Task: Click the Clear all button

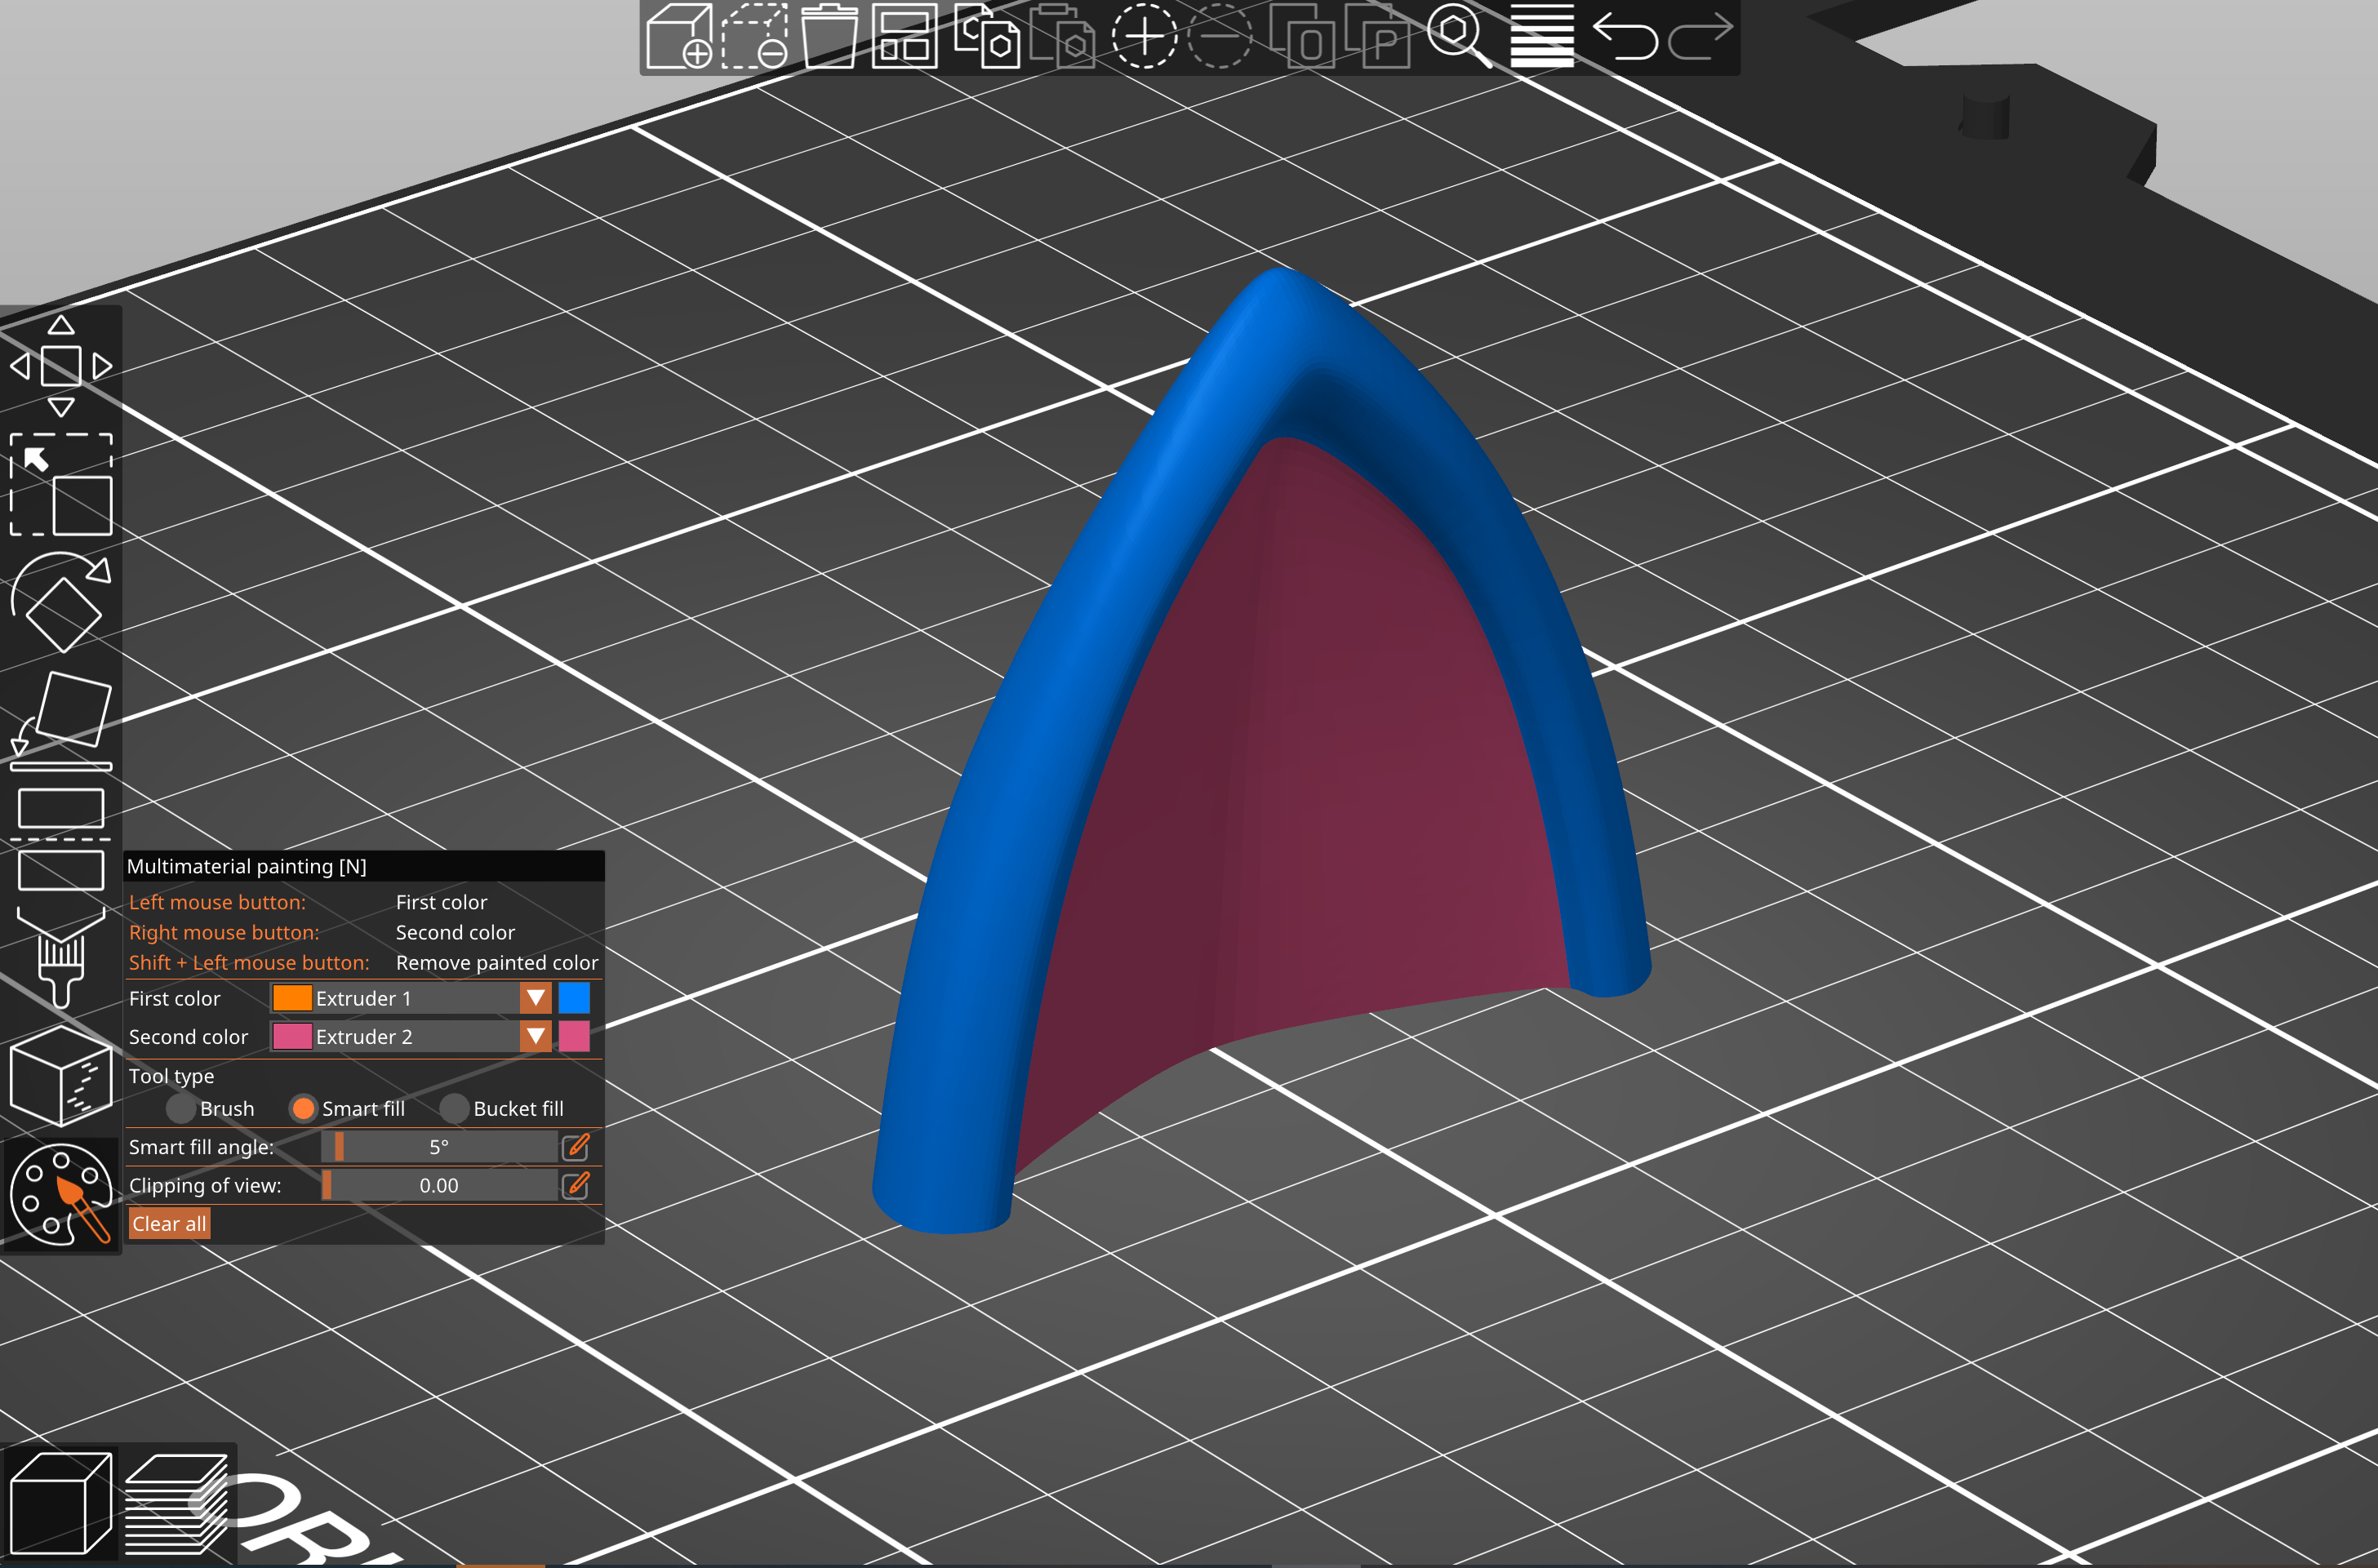Action: pyautogui.click(x=169, y=1223)
